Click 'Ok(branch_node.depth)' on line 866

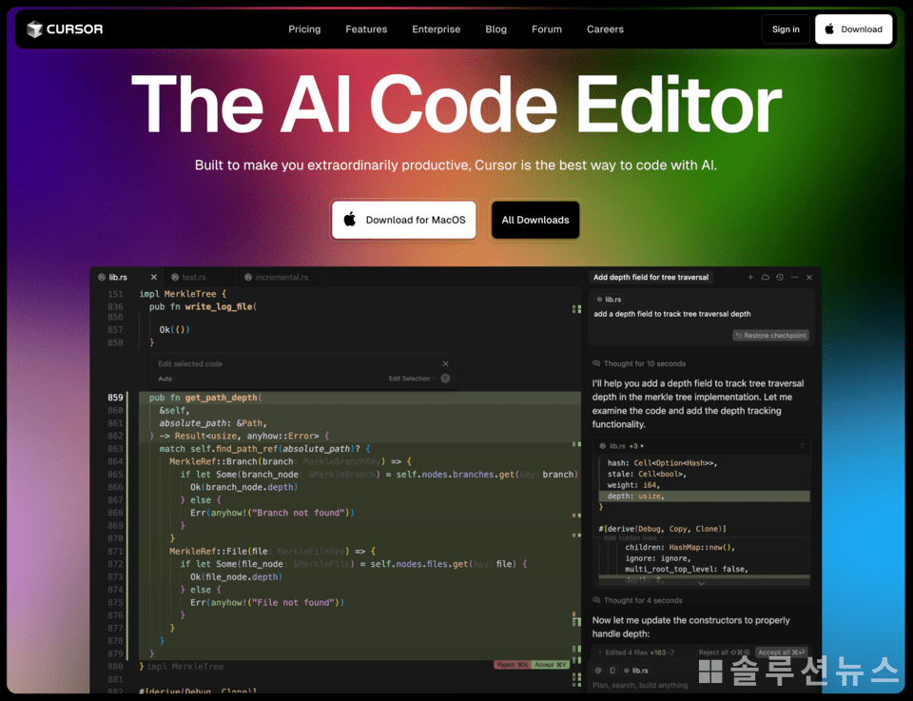(x=244, y=487)
